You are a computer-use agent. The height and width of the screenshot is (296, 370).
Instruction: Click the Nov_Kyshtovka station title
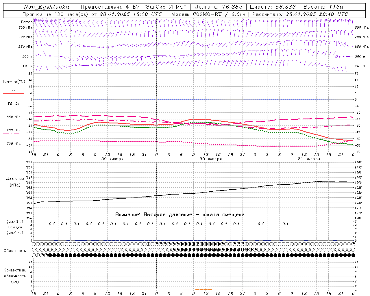pyautogui.click(x=46, y=7)
